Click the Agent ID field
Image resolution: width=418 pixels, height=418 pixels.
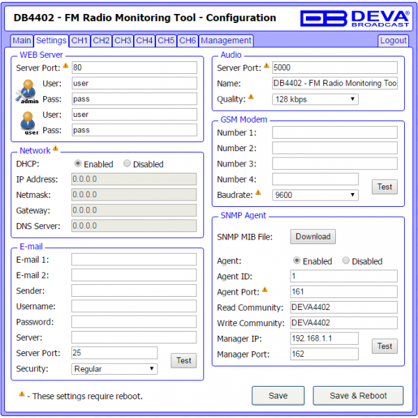(x=344, y=276)
